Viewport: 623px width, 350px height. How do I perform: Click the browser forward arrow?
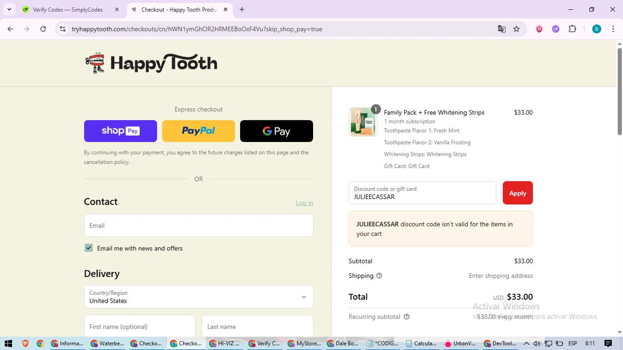pyautogui.click(x=27, y=29)
